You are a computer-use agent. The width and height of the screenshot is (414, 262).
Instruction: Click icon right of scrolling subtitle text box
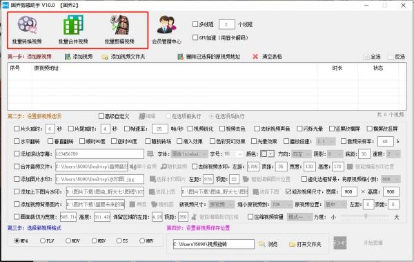point(150,153)
